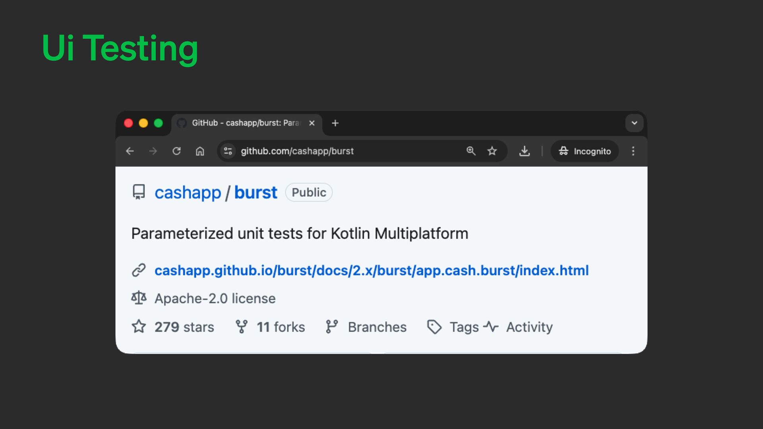Click the browser forward arrow
The image size is (763, 429).
click(x=153, y=151)
